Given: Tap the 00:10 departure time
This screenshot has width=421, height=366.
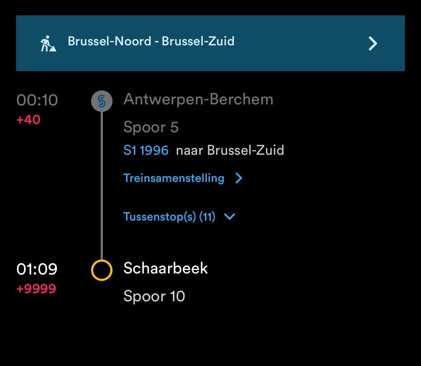Looking at the screenshot, I should pos(37,100).
